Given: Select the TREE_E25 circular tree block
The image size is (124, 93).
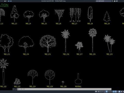Looking at the screenshot, I should (x=50, y=77).
